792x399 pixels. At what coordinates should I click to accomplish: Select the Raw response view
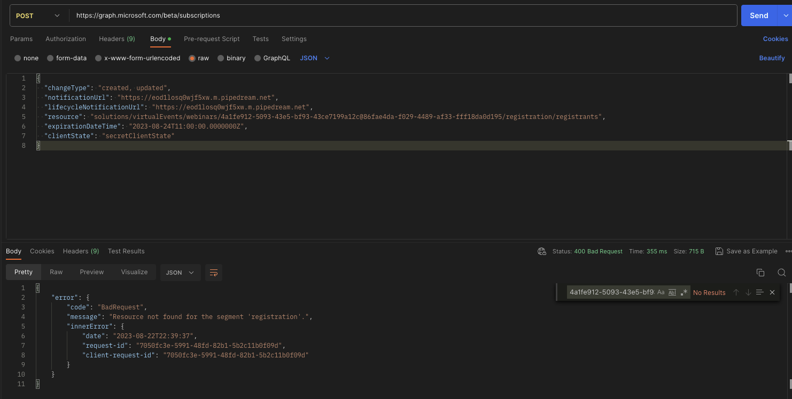pos(56,272)
